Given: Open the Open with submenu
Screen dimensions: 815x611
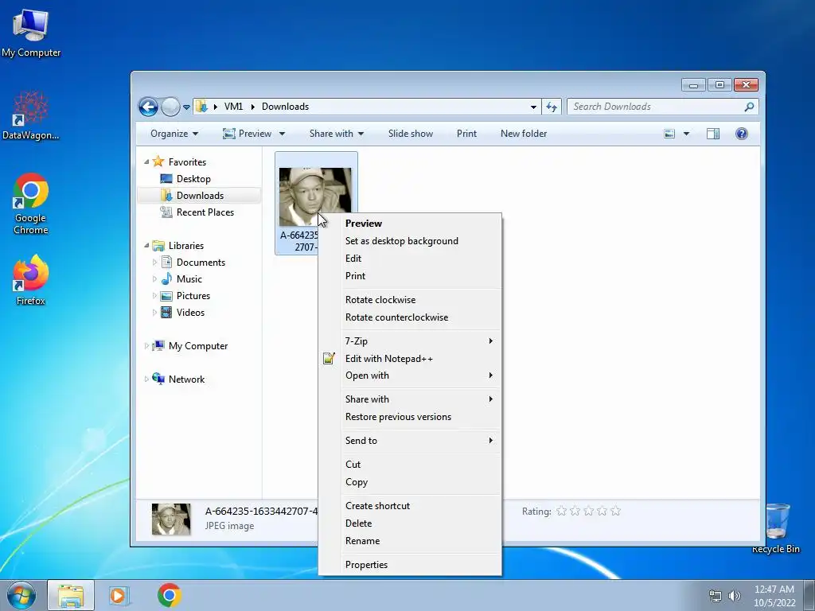Looking at the screenshot, I should pyautogui.click(x=410, y=376).
